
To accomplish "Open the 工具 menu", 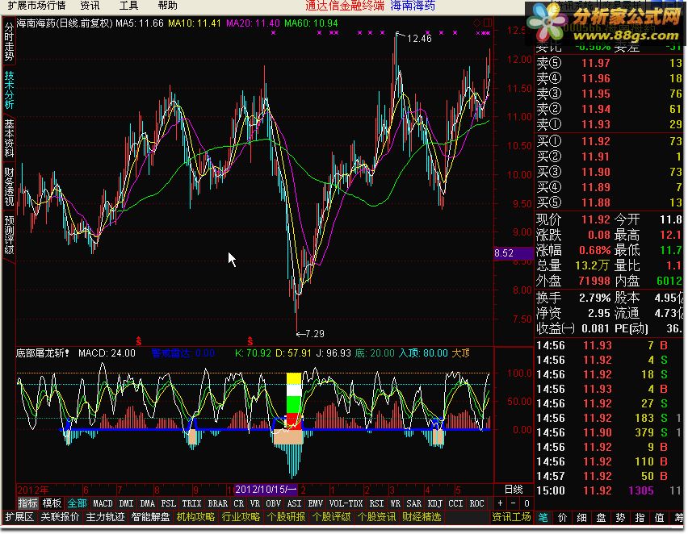I will [128, 6].
